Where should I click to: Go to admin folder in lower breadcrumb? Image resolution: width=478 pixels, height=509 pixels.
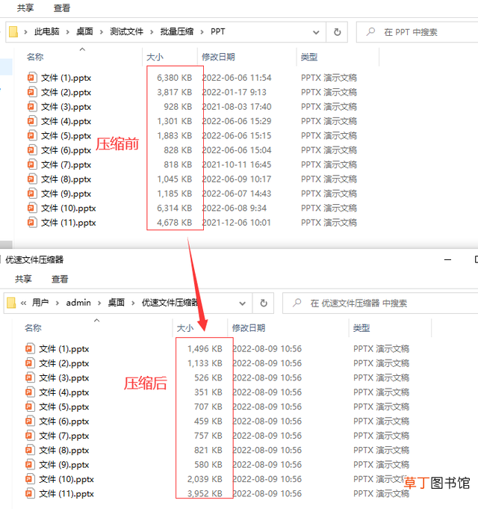point(78,303)
